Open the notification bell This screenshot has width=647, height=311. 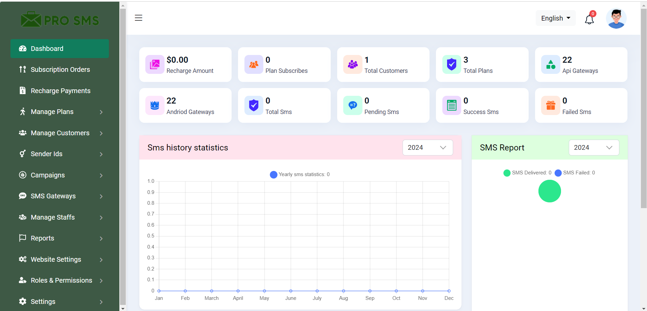589,20
